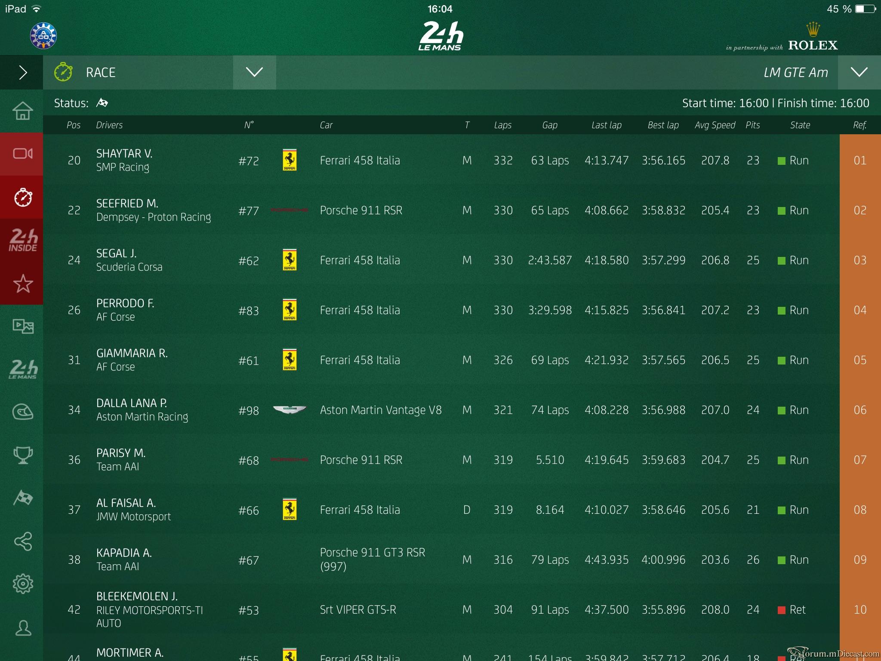Image resolution: width=881 pixels, height=661 pixels.
Task: Select the LM GTE Am class label
Action: 796,72
